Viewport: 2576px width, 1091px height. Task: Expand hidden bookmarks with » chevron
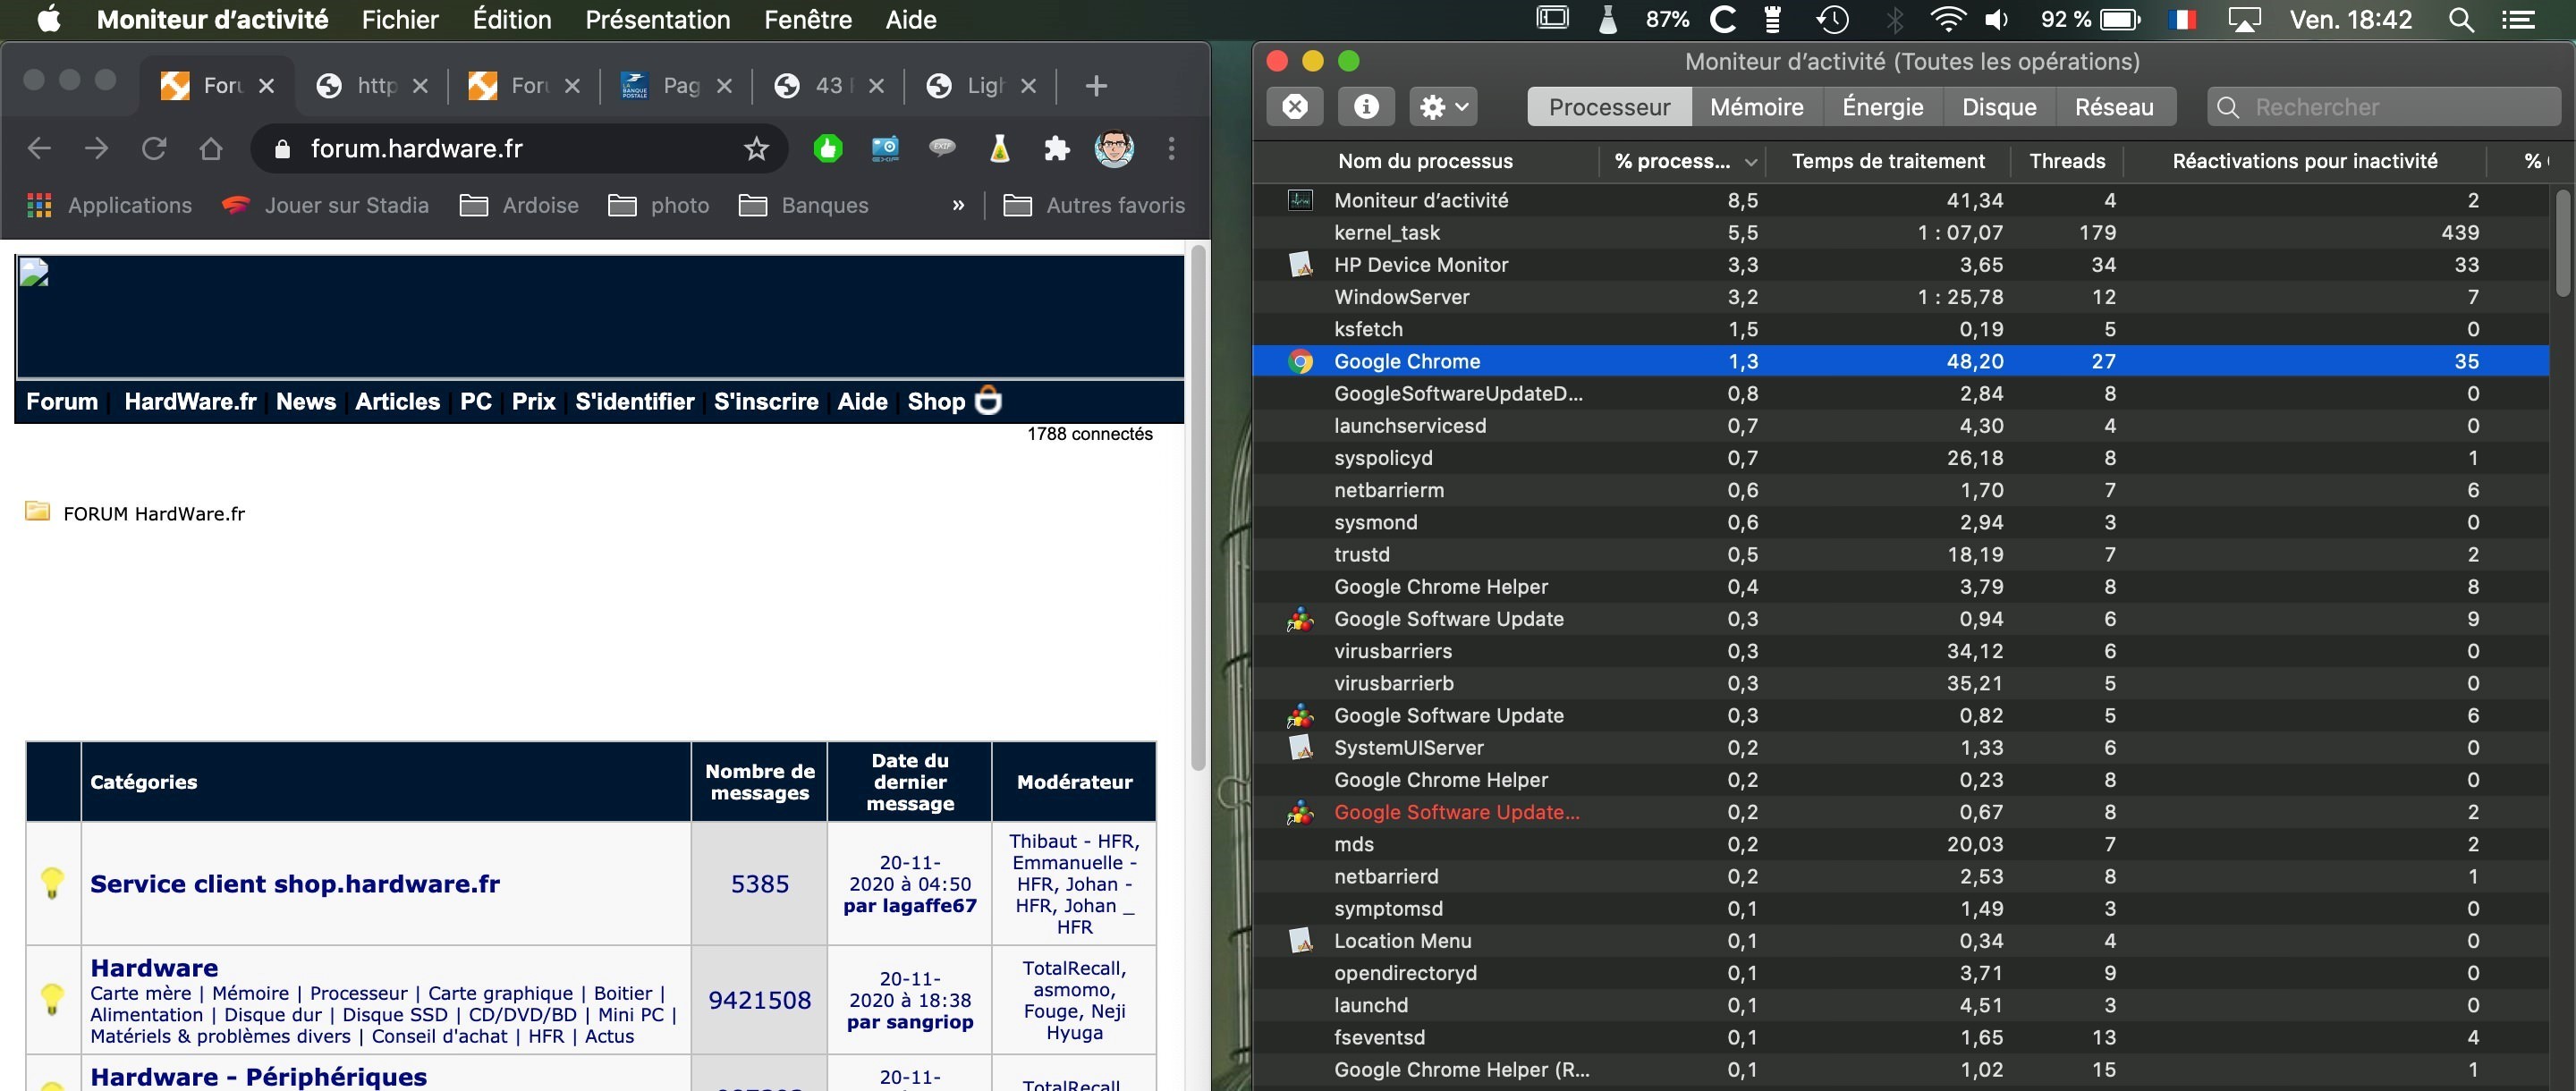point(958,206)
